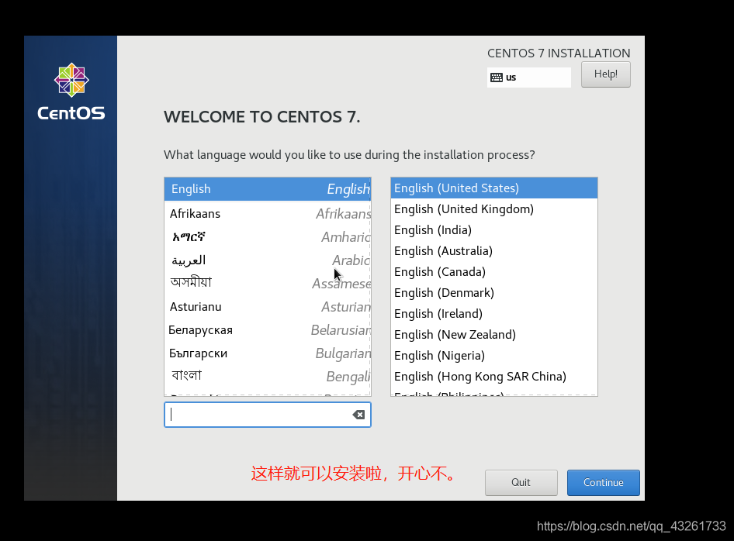The height and width of the screenshot is (541, 734).
Task: Quit the CentOS installer
Action: (x=521, y=483)
